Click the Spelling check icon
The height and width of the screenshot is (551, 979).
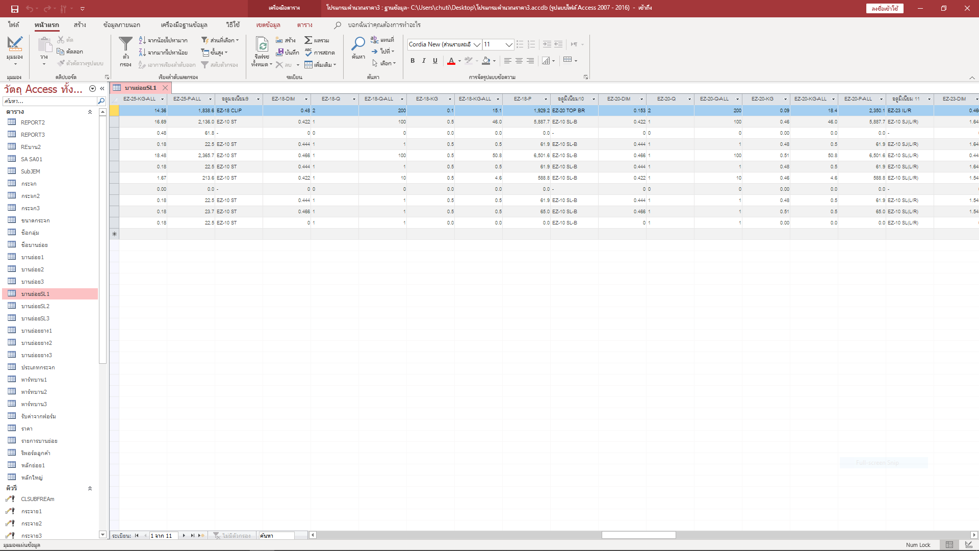click(x=308, y=53)
